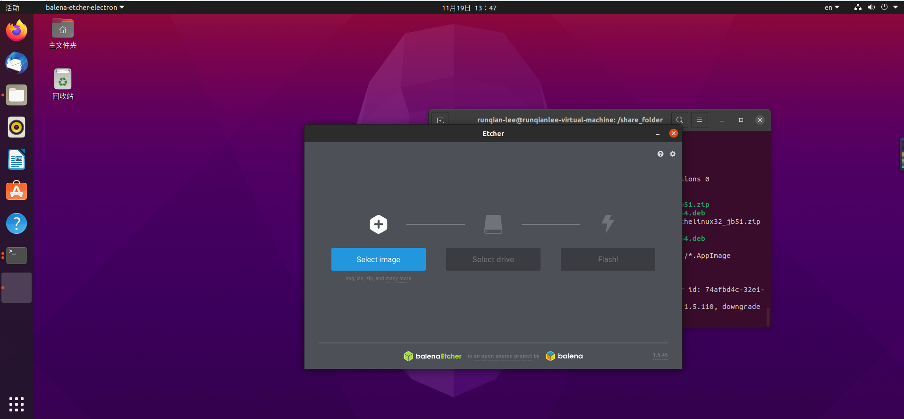This screenshot has height=419, width=904.
Task: Open the en input source dropdown
Action: [832, 8]
